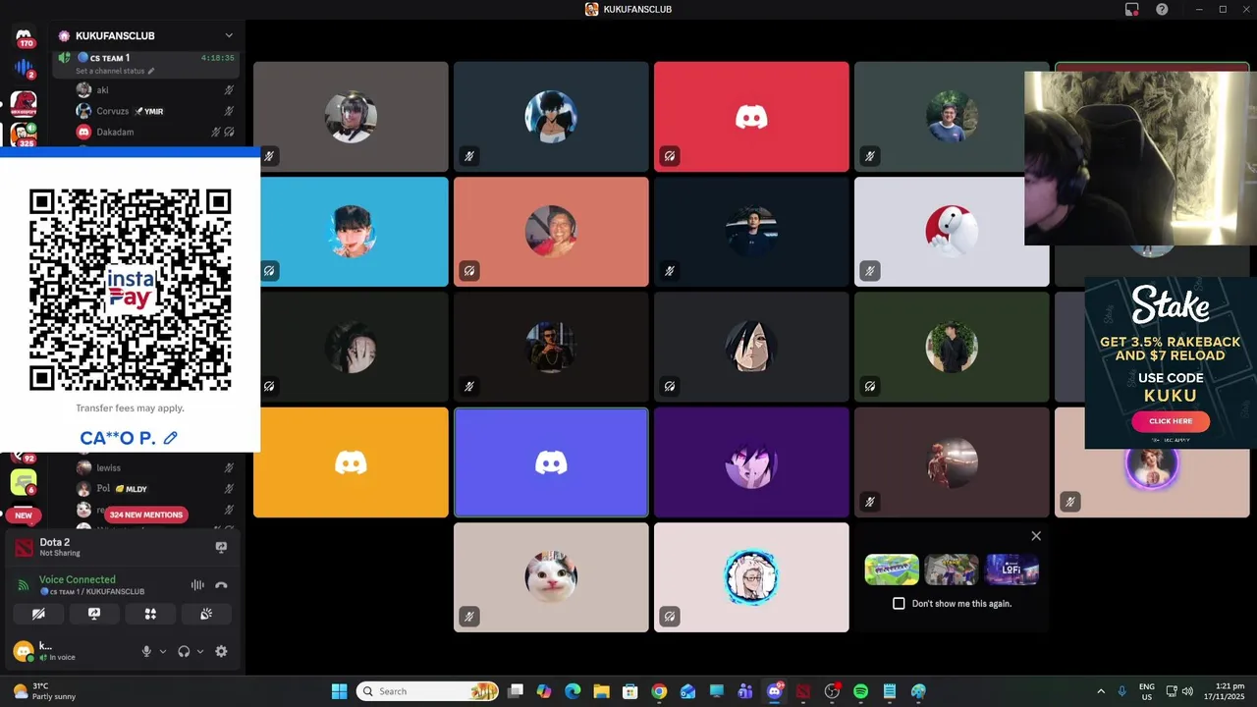The image size is (1257, 707).
Task: Select the highlighted blue Discord-logo tile
Action: pyautogui.click(x=551, y=462)
